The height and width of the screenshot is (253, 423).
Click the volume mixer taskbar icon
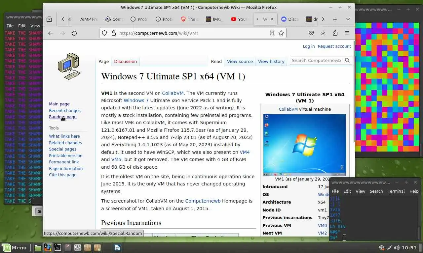coord(78,247)
